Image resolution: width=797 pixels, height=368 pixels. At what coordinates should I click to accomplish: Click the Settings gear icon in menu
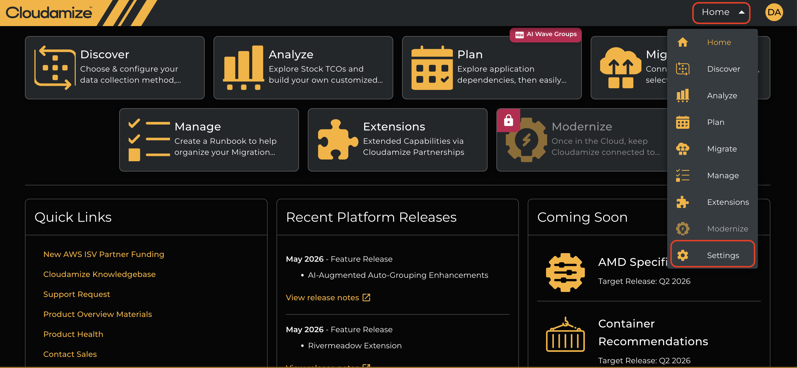682,255
